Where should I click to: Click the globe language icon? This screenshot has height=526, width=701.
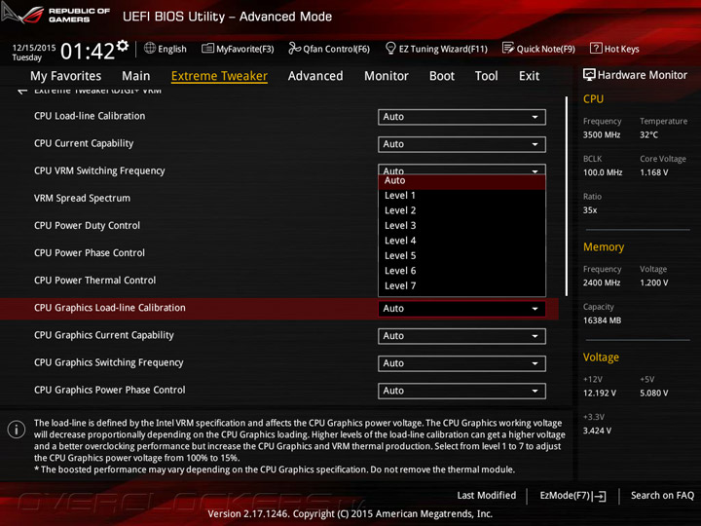click(150, 48)
